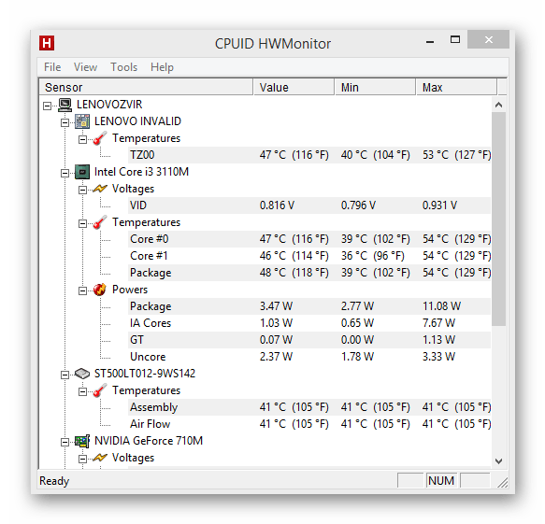Viewport: 545px width, 524px height.
Task: Select Package row under Powers
Action: [x=309, y=306]
